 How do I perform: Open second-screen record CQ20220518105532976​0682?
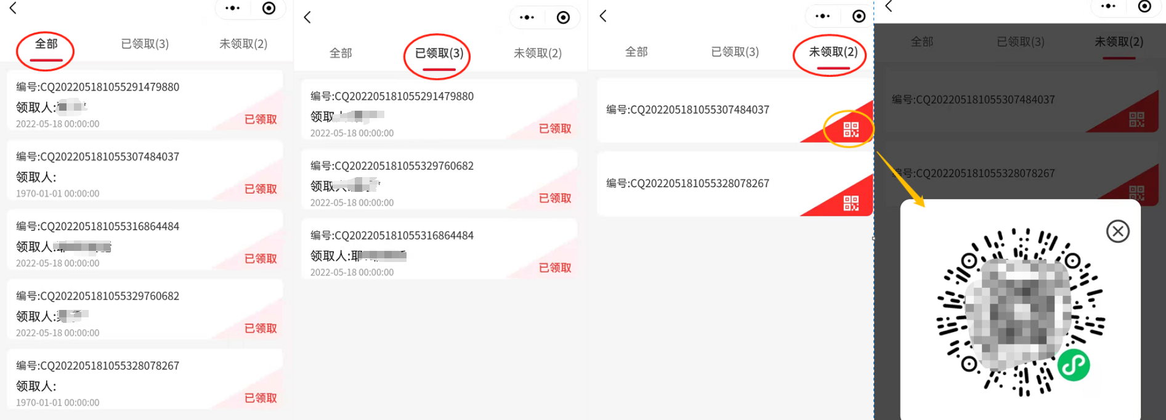[x=439, y=180]
